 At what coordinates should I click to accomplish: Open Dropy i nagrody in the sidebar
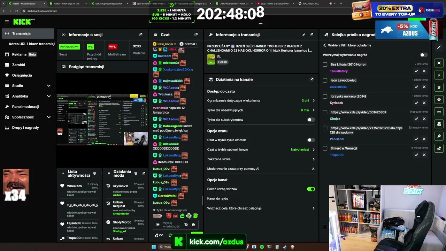(28, 128)
